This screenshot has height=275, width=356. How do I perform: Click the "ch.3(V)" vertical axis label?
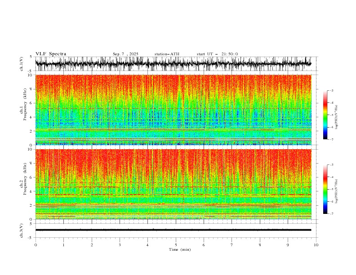(22, 231)
